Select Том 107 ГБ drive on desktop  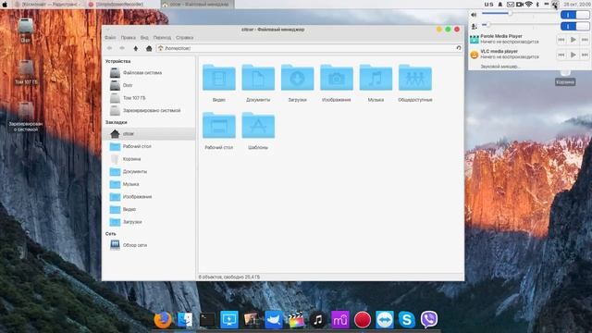click(x=26, y=72)
